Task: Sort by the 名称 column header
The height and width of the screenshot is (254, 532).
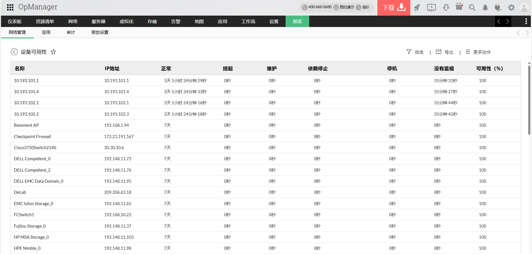Action: click(x=20, y=68)
